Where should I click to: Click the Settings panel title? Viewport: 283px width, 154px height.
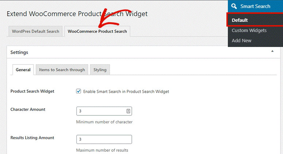[x=19, y=52]
